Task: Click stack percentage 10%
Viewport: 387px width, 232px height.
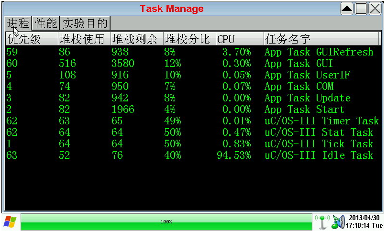Action: pyautogui.click(x=173, y=75)
